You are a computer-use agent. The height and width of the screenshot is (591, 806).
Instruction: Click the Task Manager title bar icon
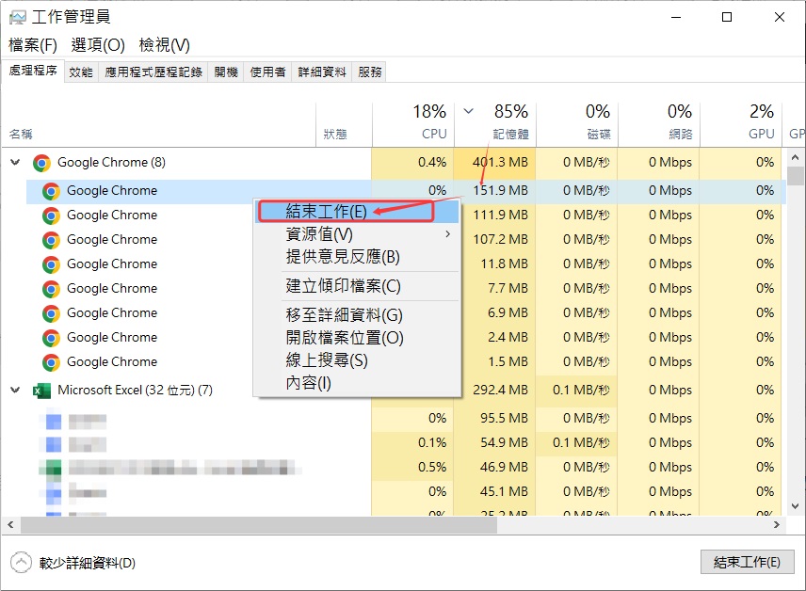click(x=18, y=18)
